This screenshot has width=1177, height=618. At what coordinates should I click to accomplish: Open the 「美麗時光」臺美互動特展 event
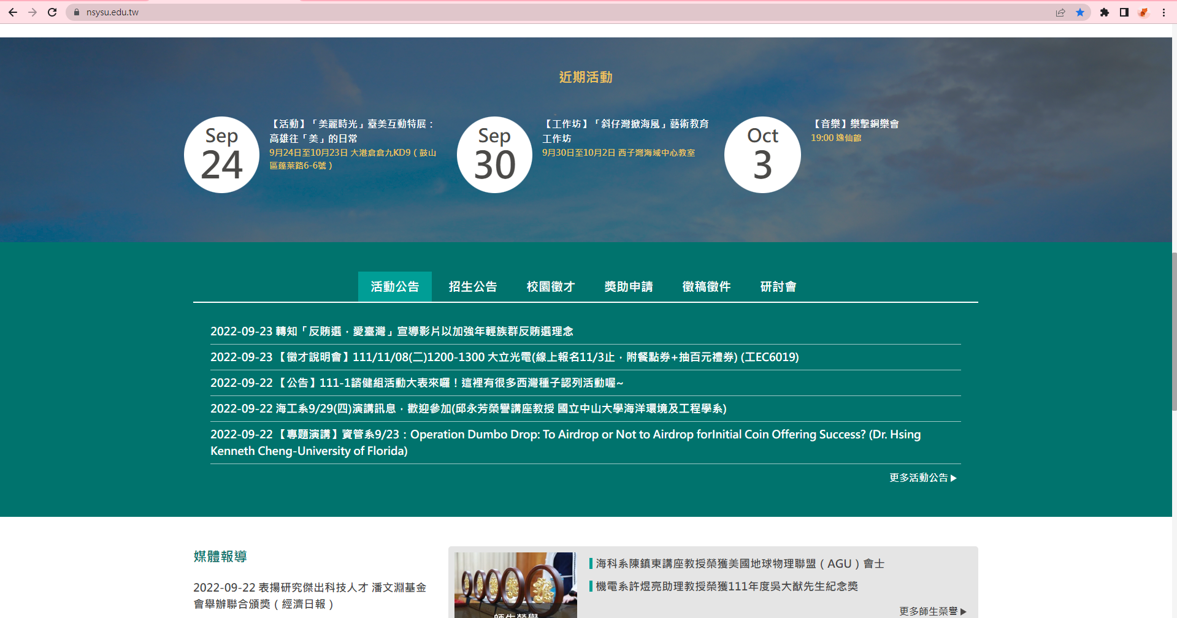click(352, 131)
